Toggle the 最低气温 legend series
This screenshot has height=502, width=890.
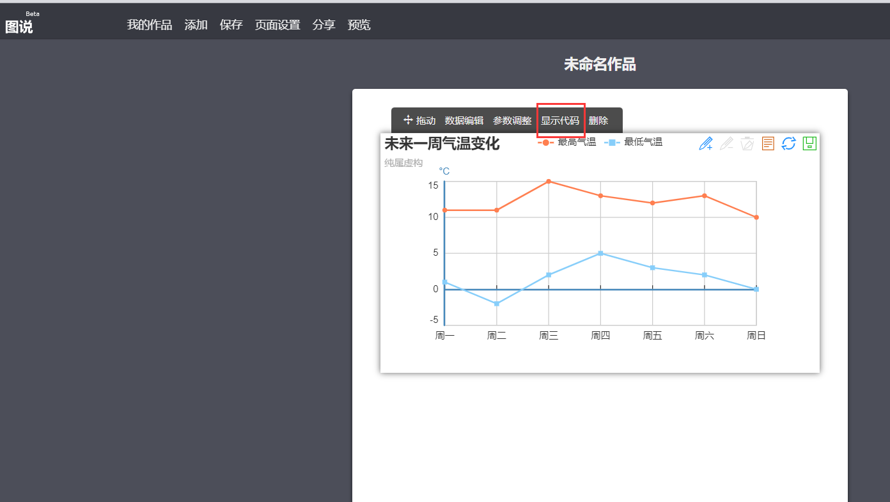tap(634, 142)
